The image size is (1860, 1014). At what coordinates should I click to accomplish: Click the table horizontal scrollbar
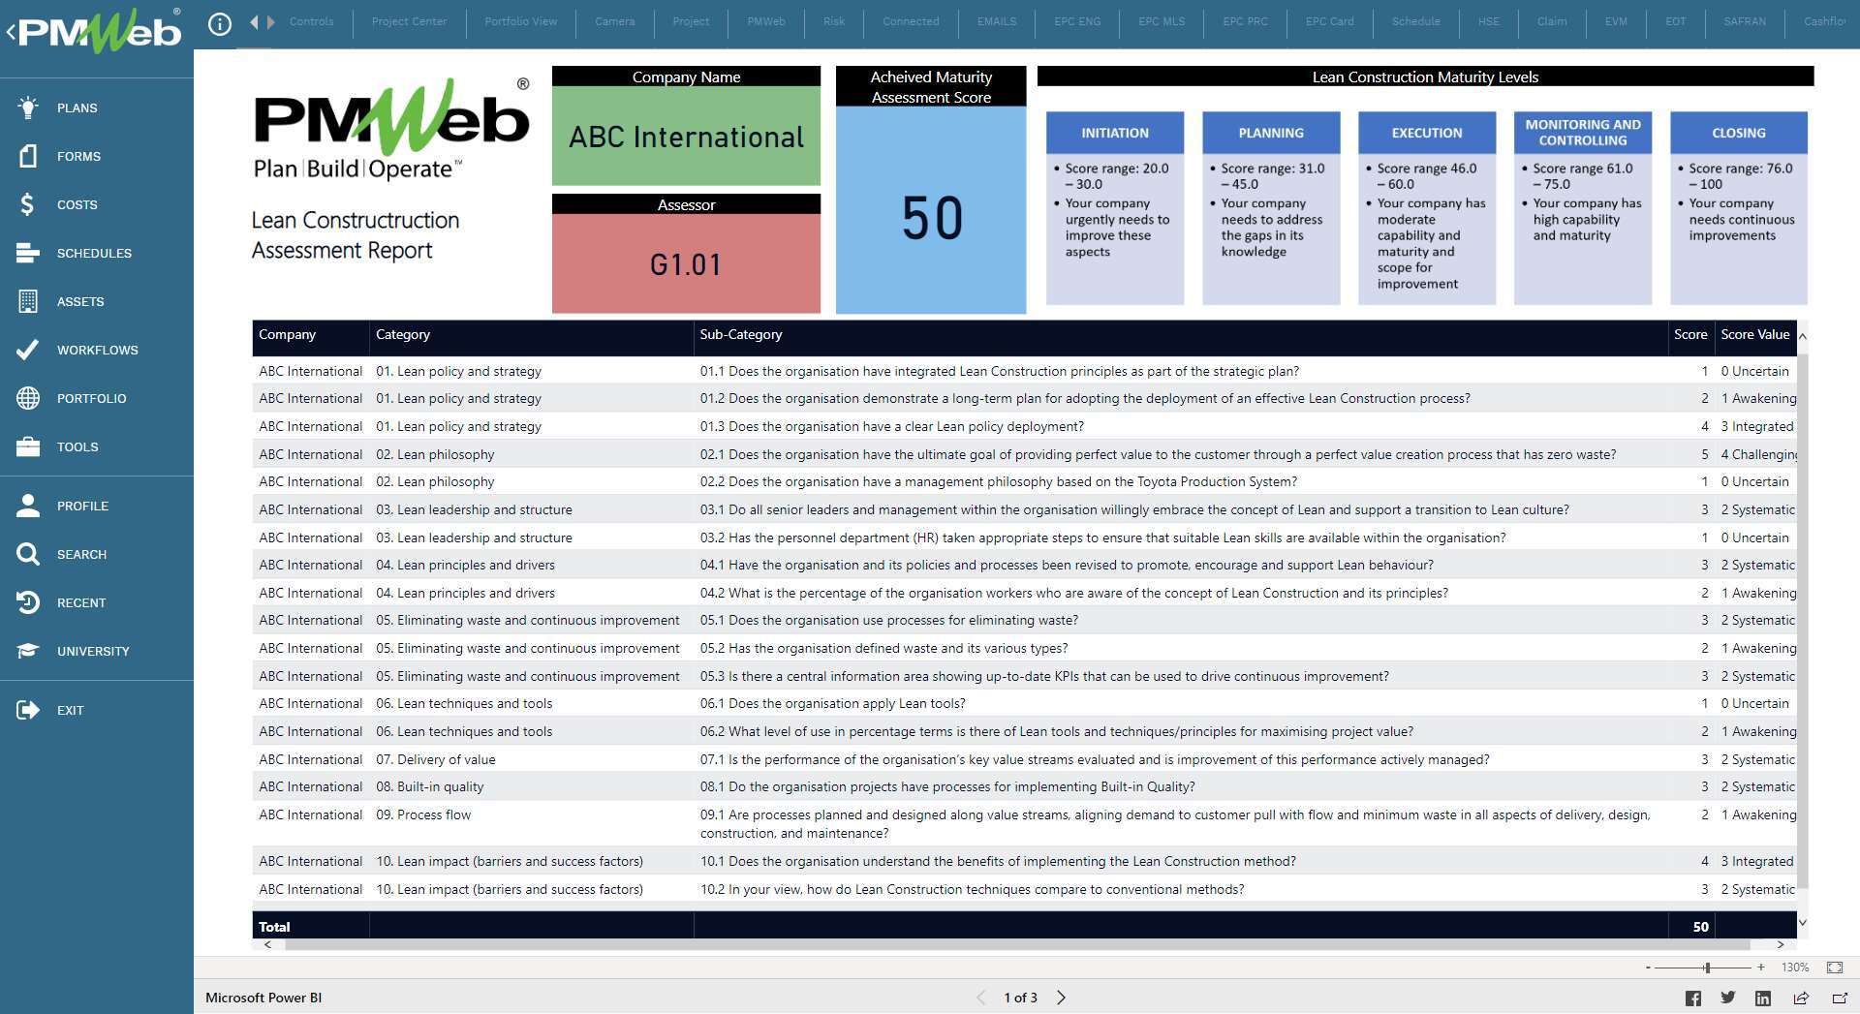pyautogui.click(x=1017, y=944)
